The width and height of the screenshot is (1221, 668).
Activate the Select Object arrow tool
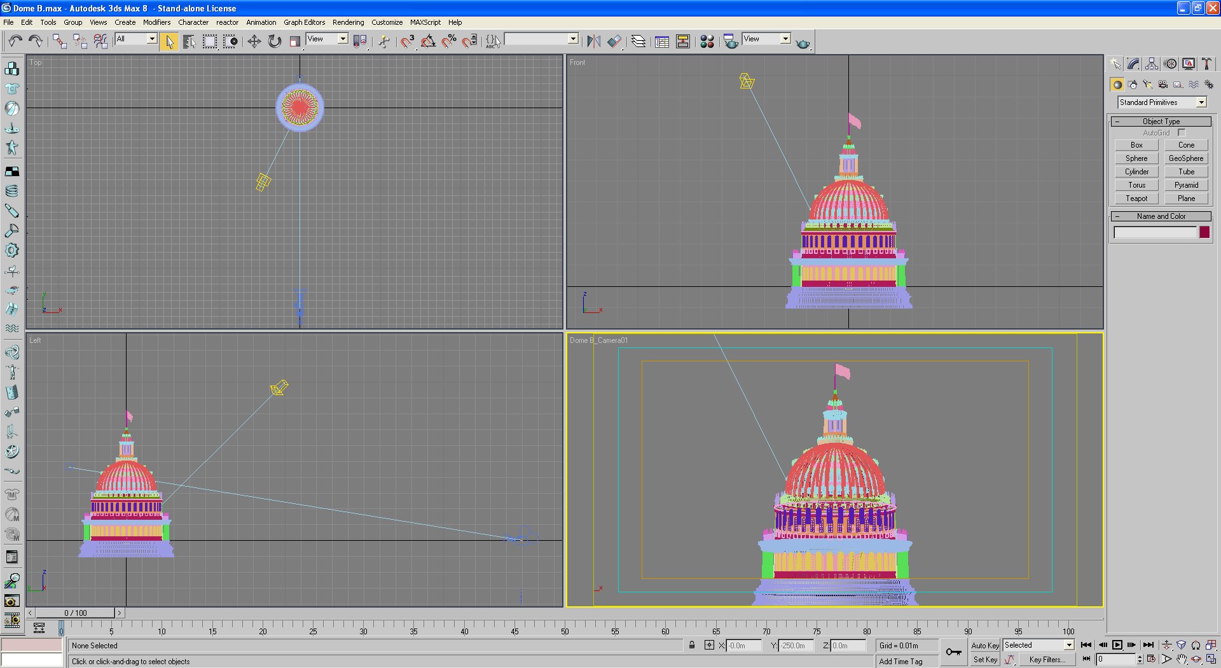tap(169, 41)
